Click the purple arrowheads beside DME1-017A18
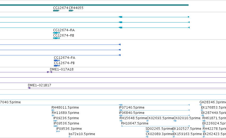This screenshot has width=226, height=138. [49, 72]
